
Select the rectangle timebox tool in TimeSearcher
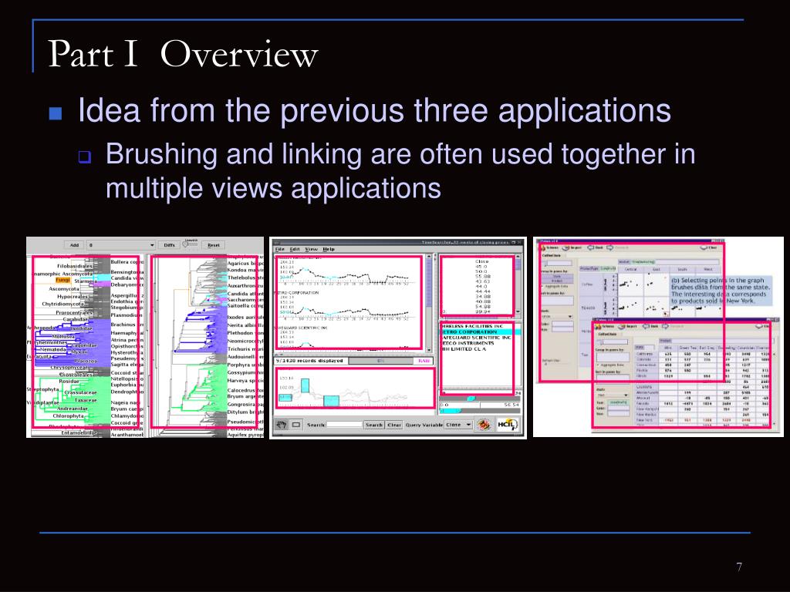(x=296, y=425)
